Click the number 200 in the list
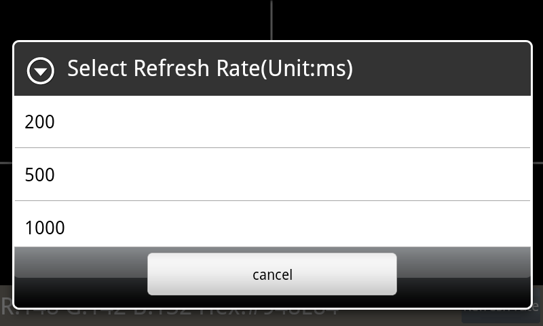The height and width of the screenshot is (326, 543). 39,122
